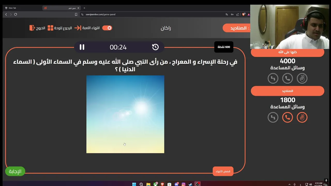Bookmark this page

(x=76, y=14)
